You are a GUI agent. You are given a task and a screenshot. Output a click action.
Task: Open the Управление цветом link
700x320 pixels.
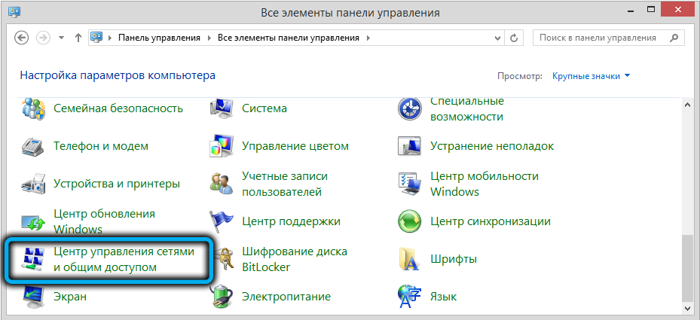[295, 146]
